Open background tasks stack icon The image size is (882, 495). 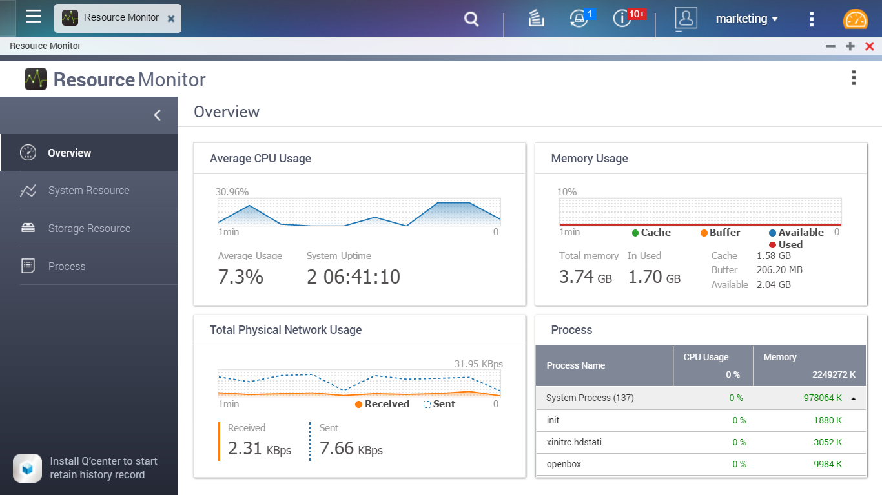[536, 19]
